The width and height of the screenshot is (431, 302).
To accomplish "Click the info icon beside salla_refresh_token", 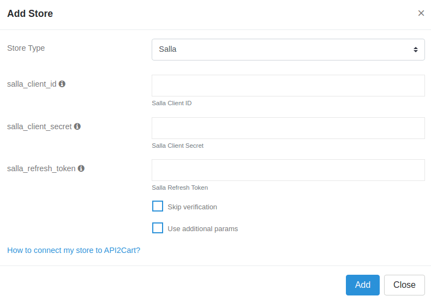I will (x=81, y=168).
